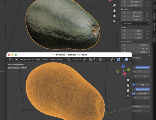Open the gizmo options dropdown arrow
The image size is (156, 120).
[x=122, y=60]
